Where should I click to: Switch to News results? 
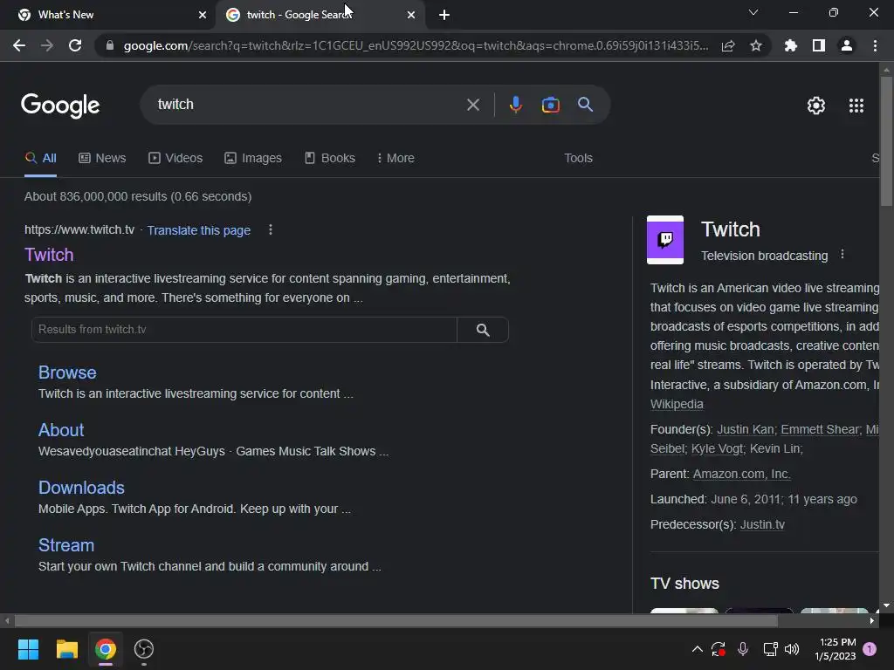(x=102, y=158)
